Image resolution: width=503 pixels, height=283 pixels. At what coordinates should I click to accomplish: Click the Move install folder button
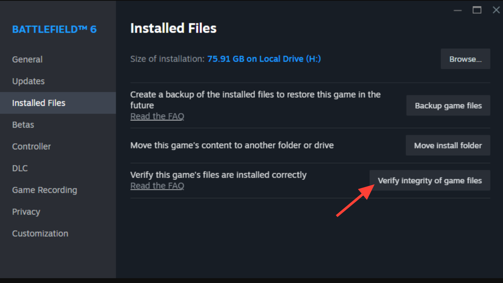click(x=448, y=146)
